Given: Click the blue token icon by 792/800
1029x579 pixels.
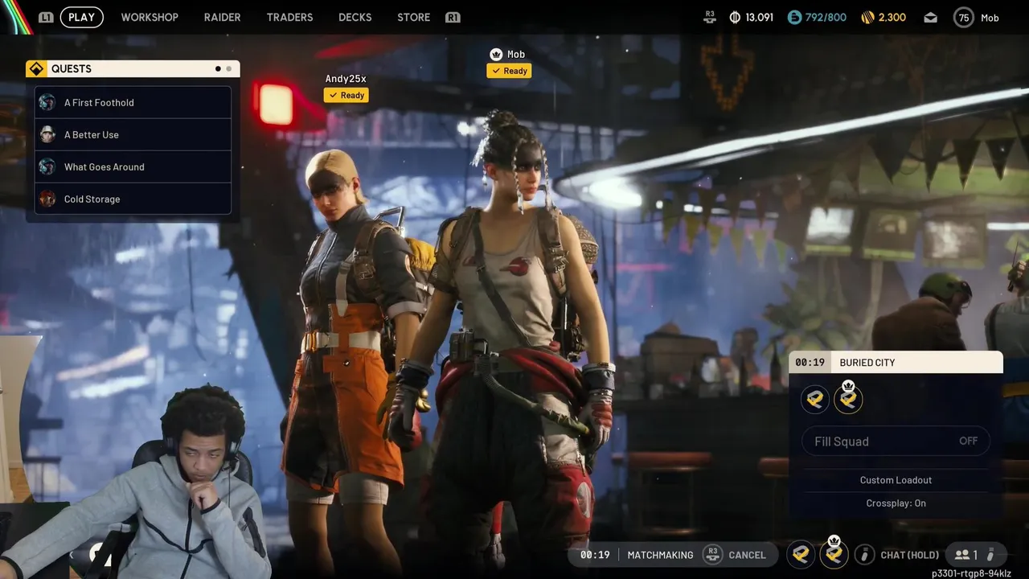Looking at the screenshot, I should click(x=795, y=17).
